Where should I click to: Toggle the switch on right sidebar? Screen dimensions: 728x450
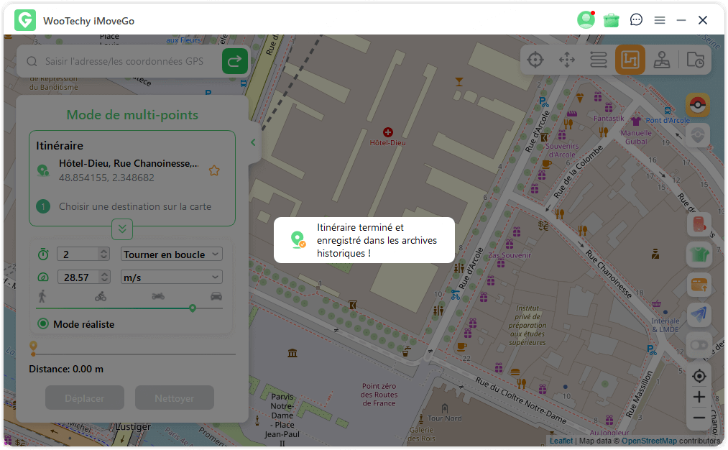(699, 345)
